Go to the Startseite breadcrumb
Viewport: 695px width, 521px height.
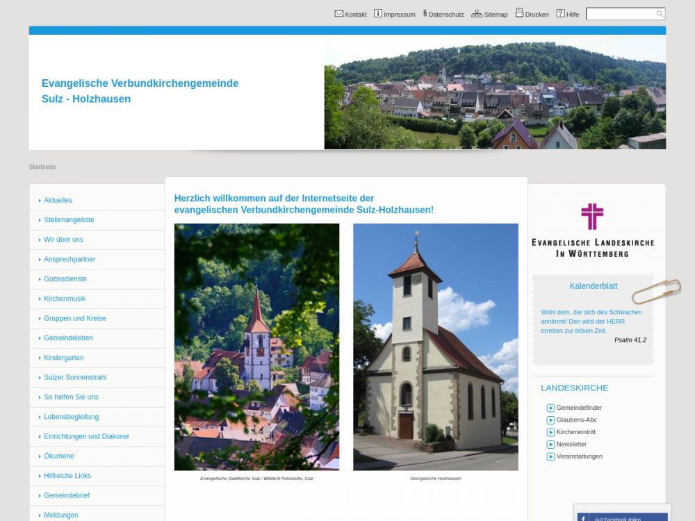42,167
